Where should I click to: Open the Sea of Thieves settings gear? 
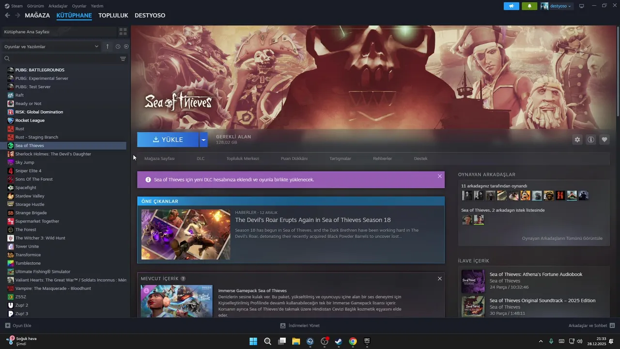(577, 140)
